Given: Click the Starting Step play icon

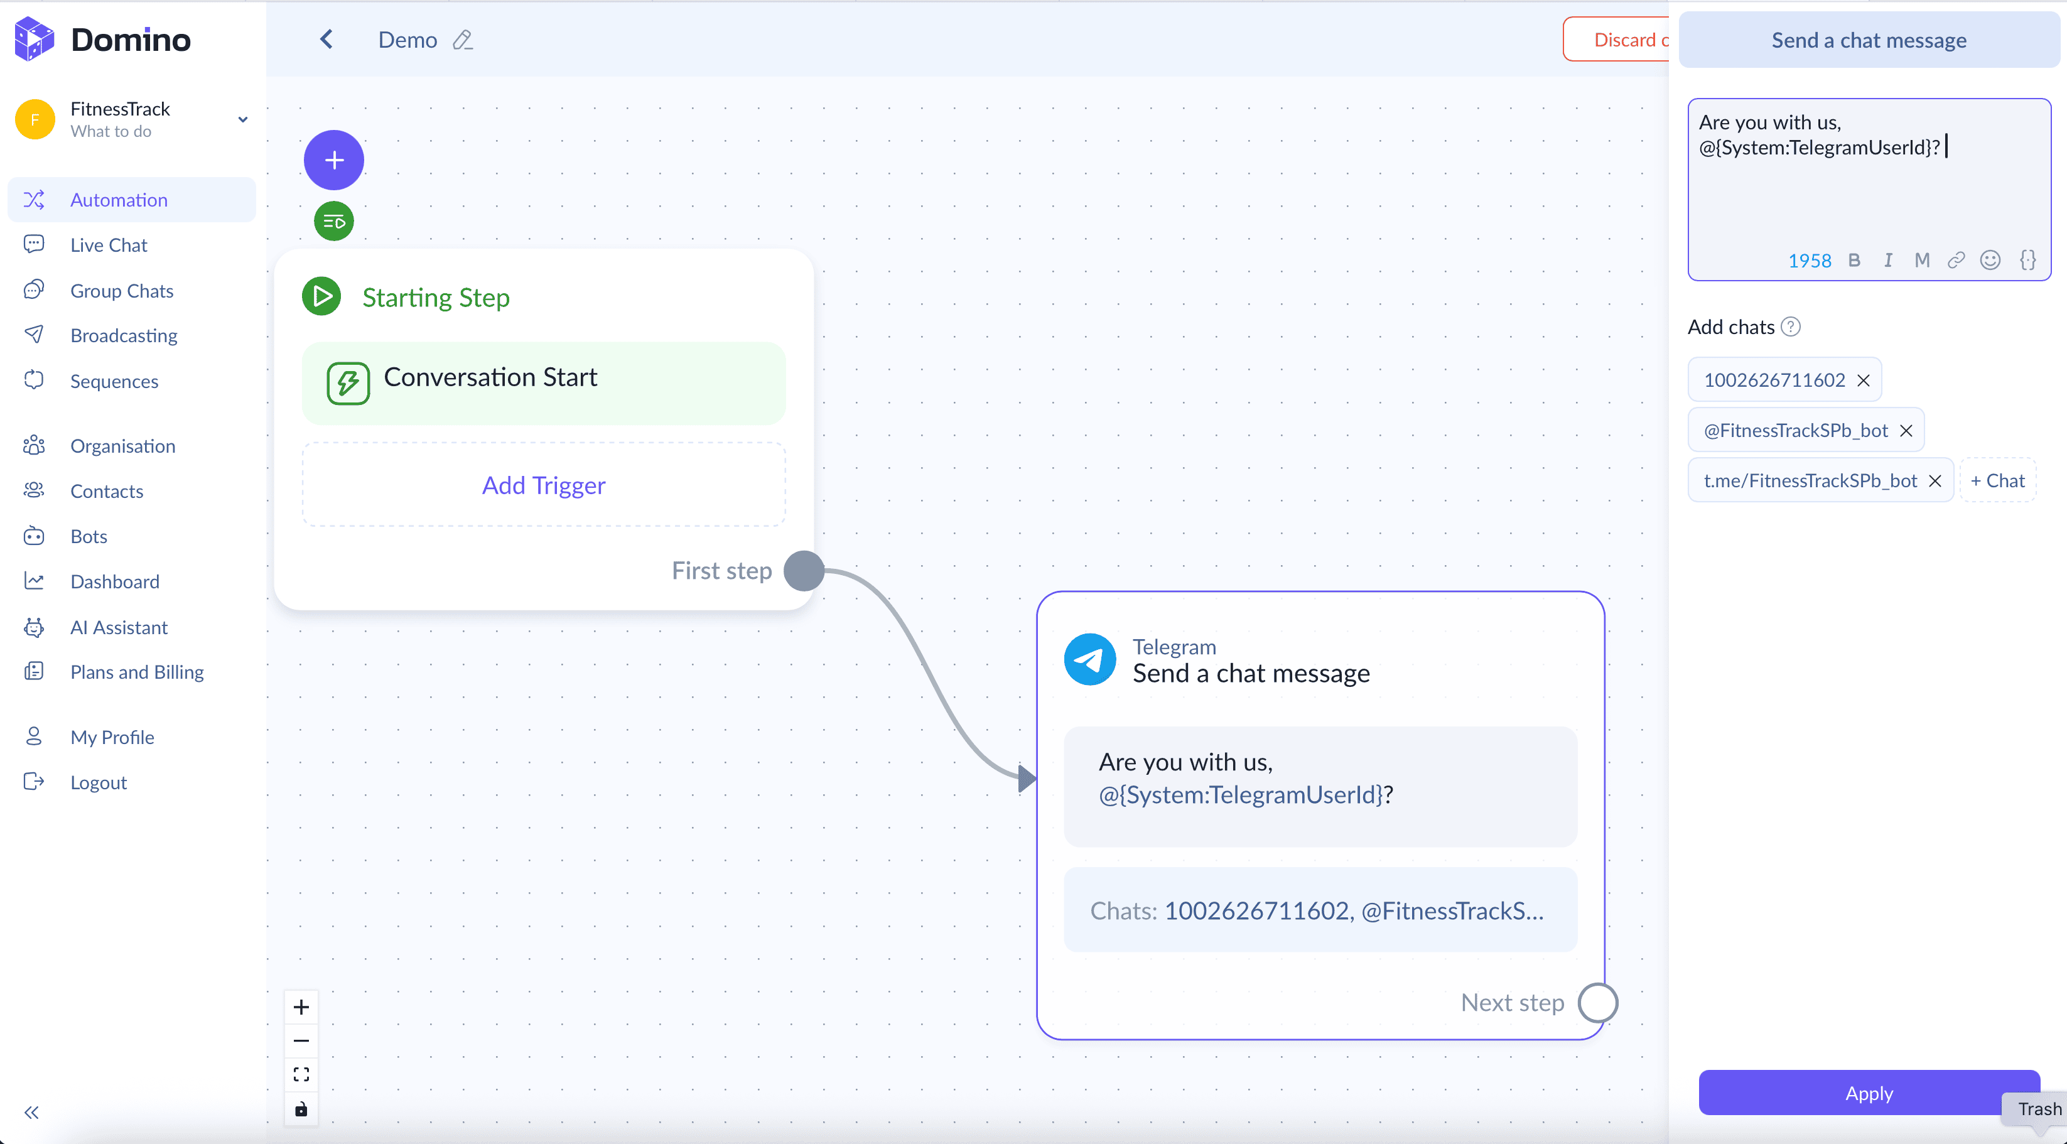Looking at the screenshot, I should click(321, 297).
